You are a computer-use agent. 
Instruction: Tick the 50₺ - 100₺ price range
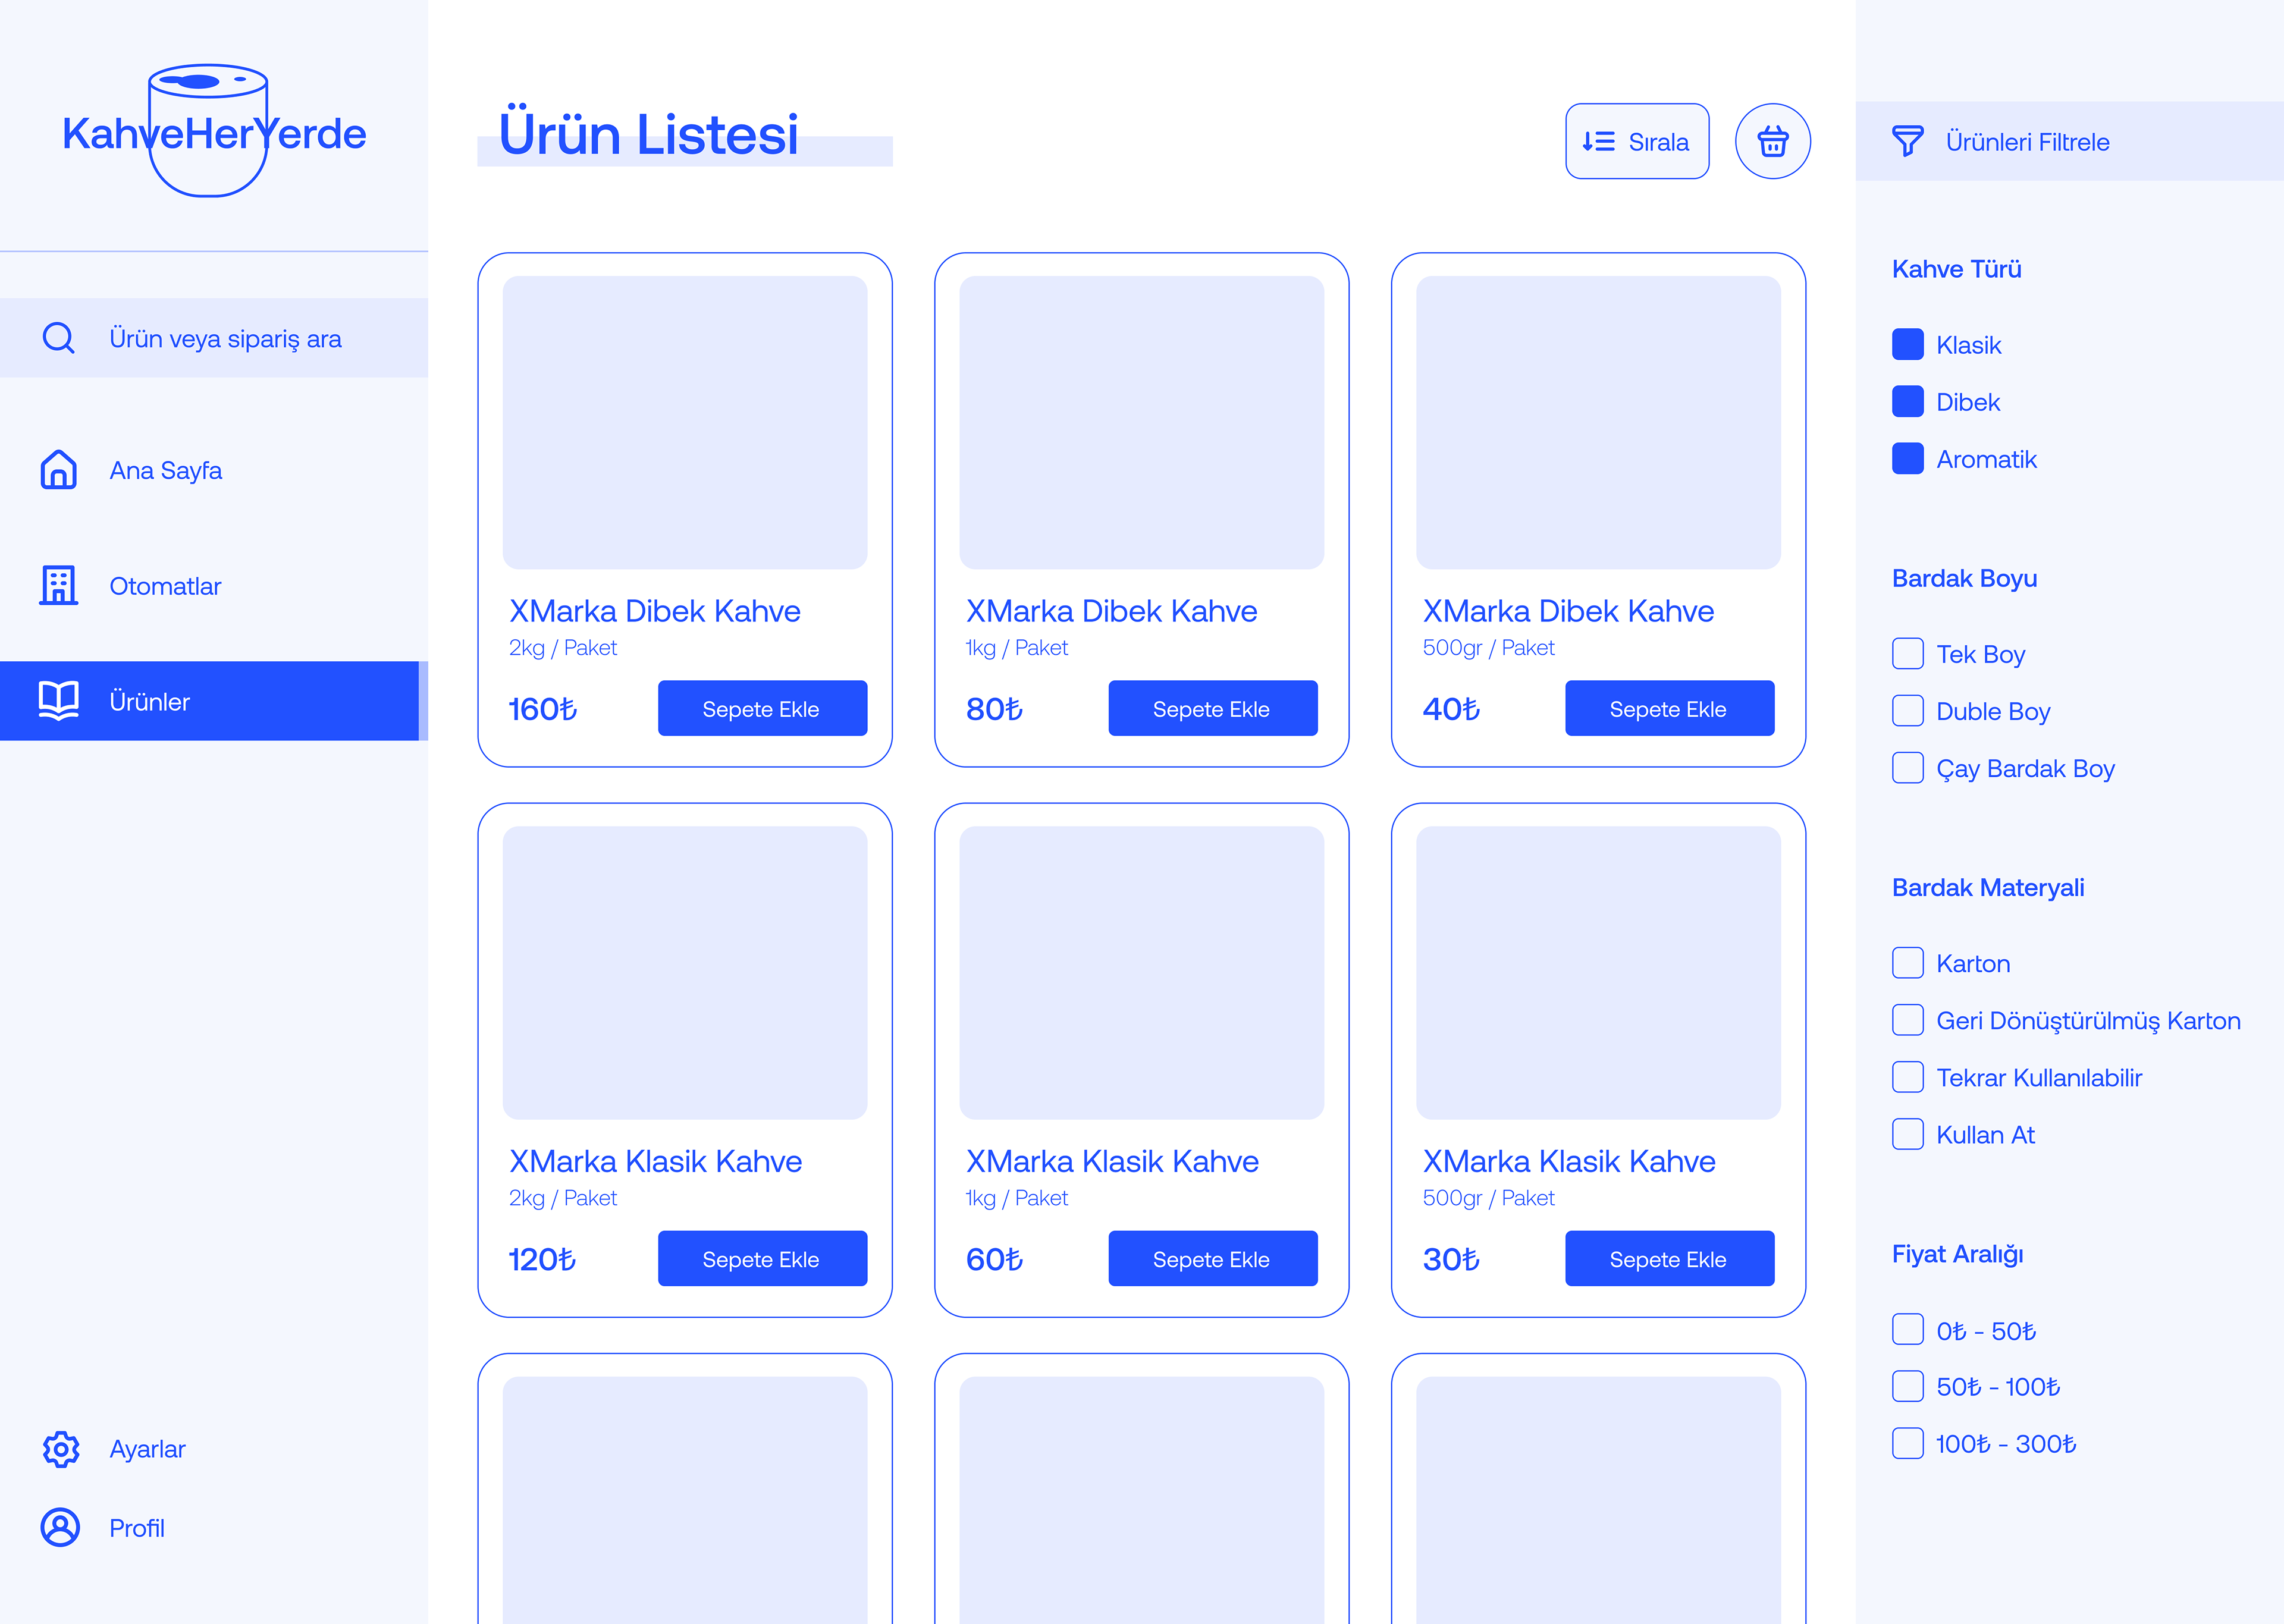pos(1907,1386)
